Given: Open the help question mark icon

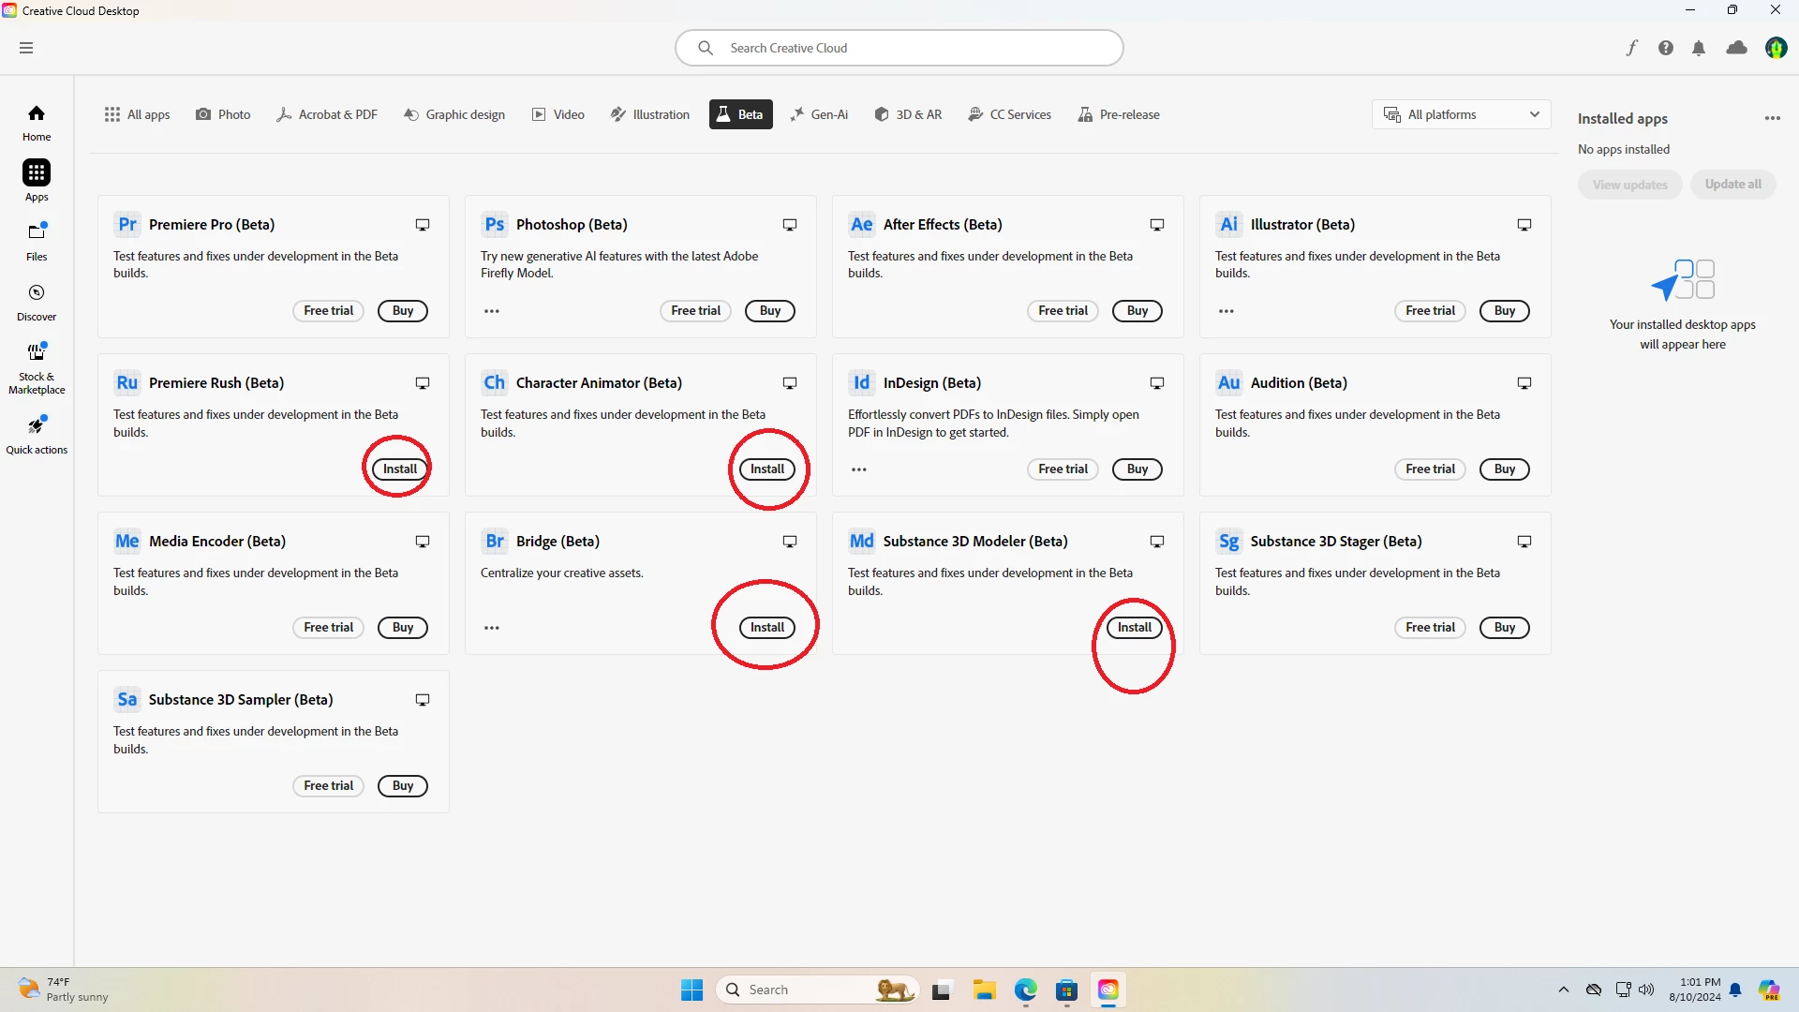Looking at the screenshot, I should (x=1665, y=48).
